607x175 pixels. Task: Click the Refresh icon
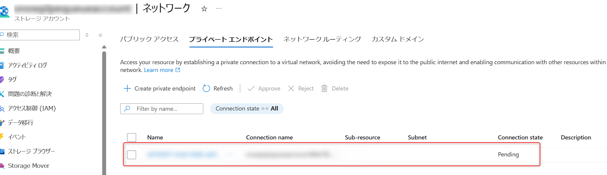[x=206, y=89]
